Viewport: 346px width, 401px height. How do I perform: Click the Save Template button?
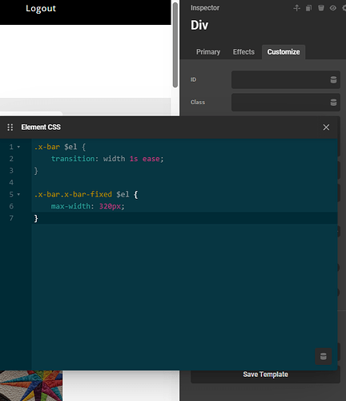[265, 375]
